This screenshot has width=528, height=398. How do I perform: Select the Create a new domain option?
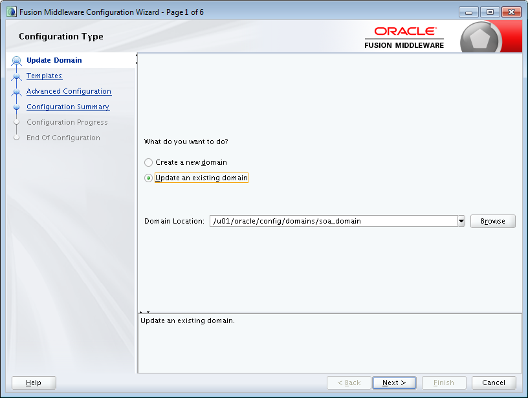click(148, 162)
